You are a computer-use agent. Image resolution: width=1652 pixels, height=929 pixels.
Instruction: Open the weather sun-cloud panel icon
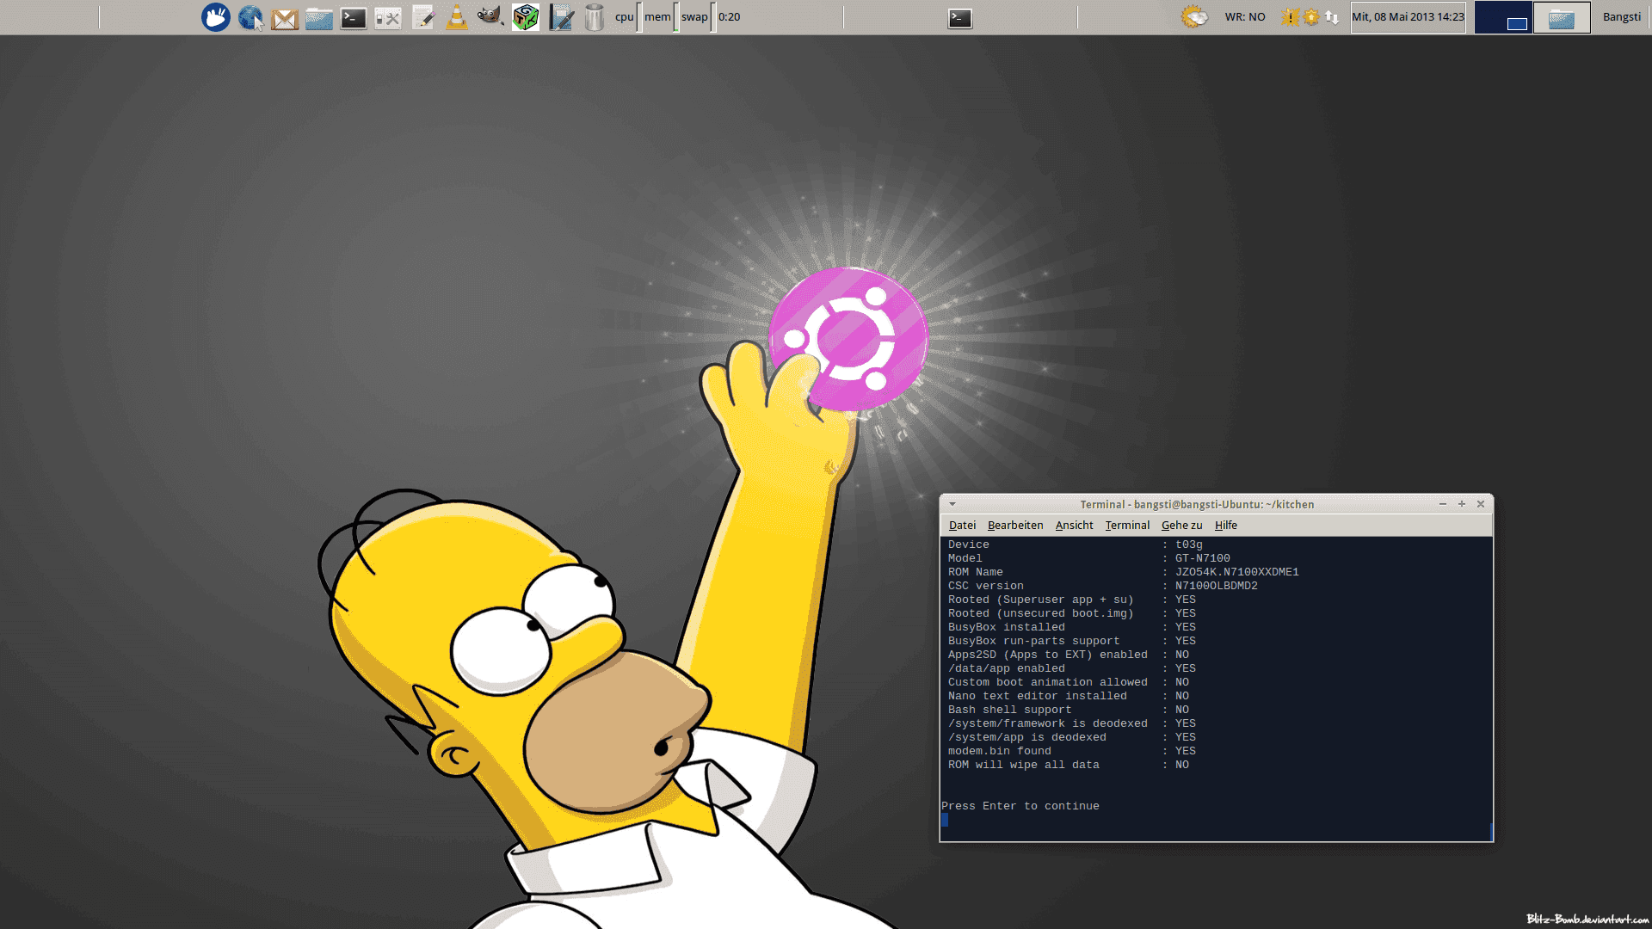click(x=1194, y=17)
